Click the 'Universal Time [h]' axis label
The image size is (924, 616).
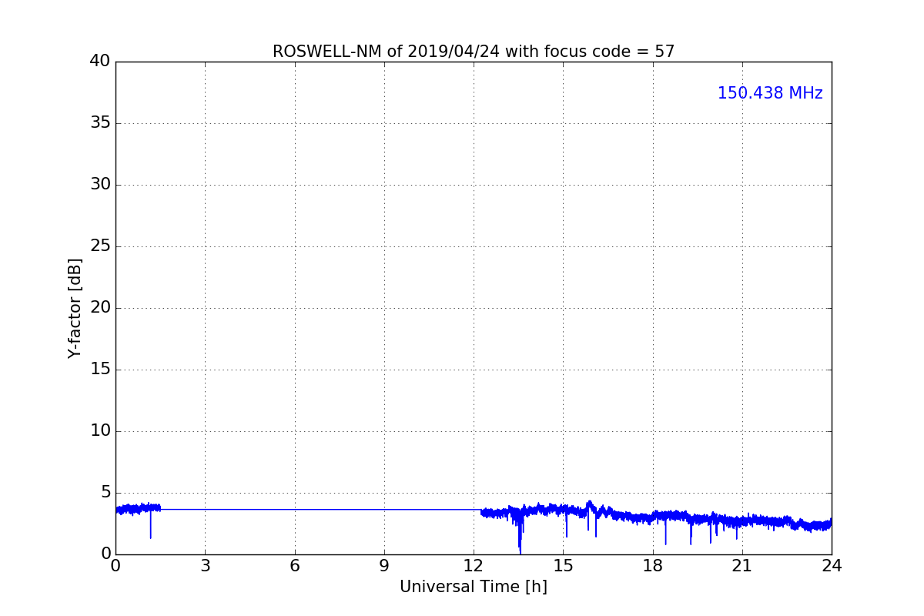pyautogui.click(x=474, y=587)
